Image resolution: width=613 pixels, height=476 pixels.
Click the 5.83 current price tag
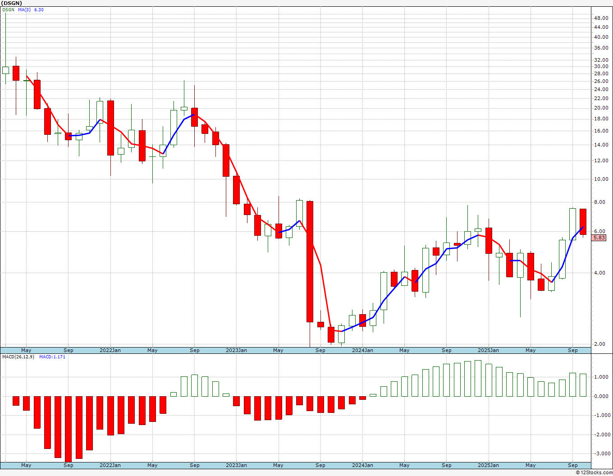point(599,238)
